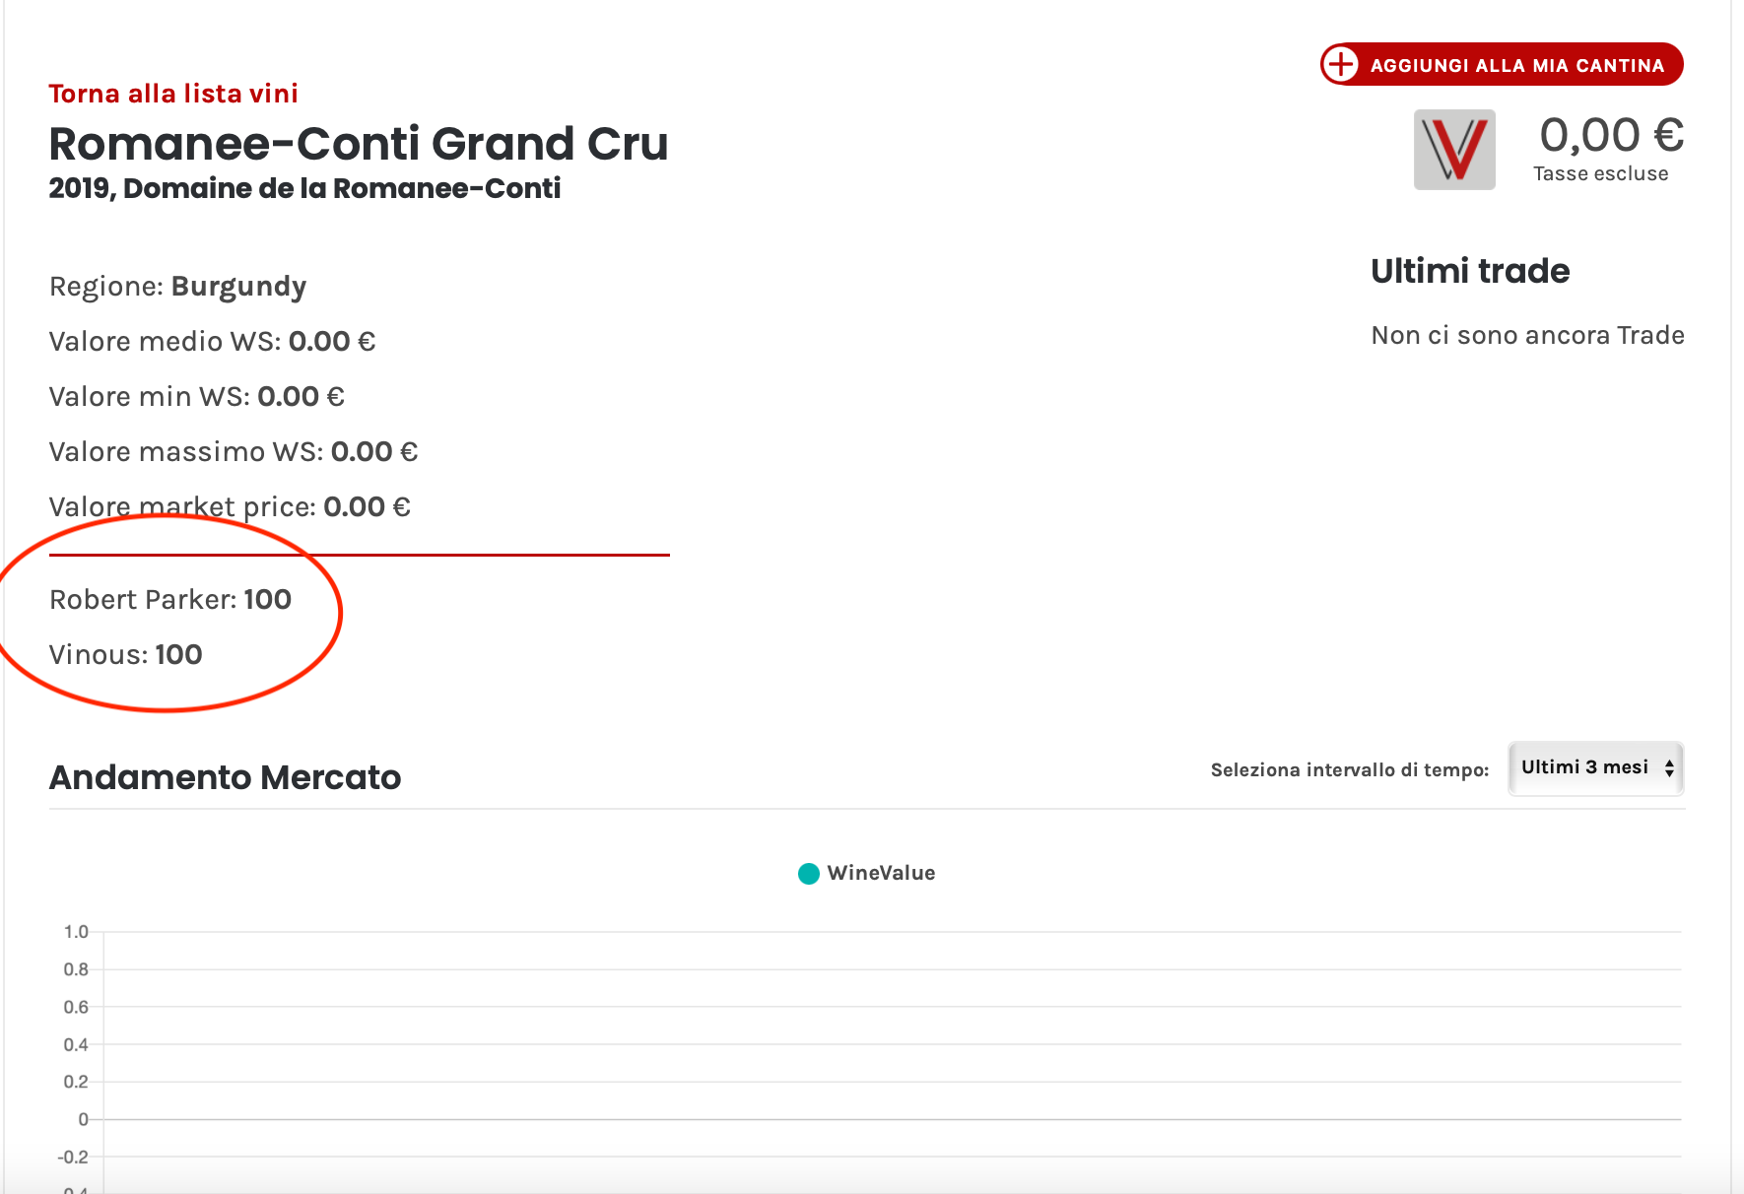Click the Valore min WS value
This screenshot has width=1744, height=1194.
point(301,397)
